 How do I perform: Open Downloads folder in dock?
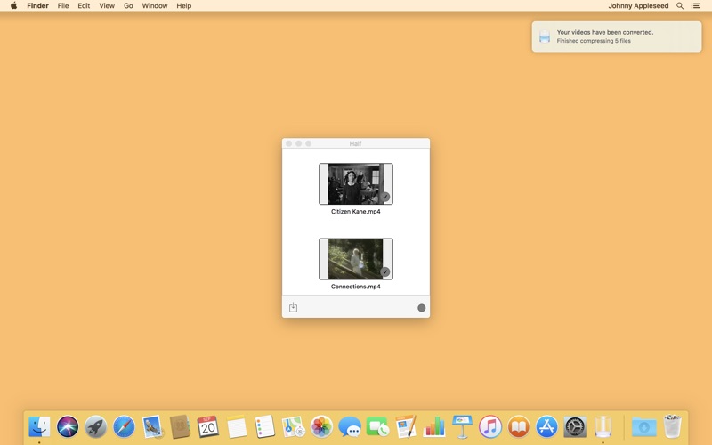[643, 427]
